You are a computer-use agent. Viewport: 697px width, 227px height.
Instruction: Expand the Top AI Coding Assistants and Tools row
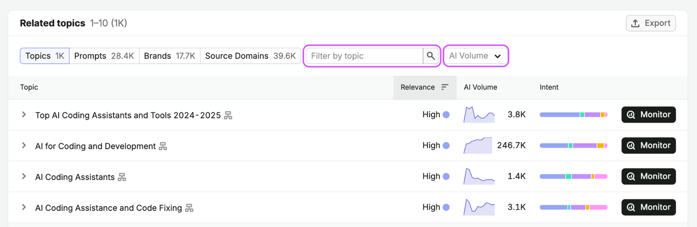tap(24, 115)
